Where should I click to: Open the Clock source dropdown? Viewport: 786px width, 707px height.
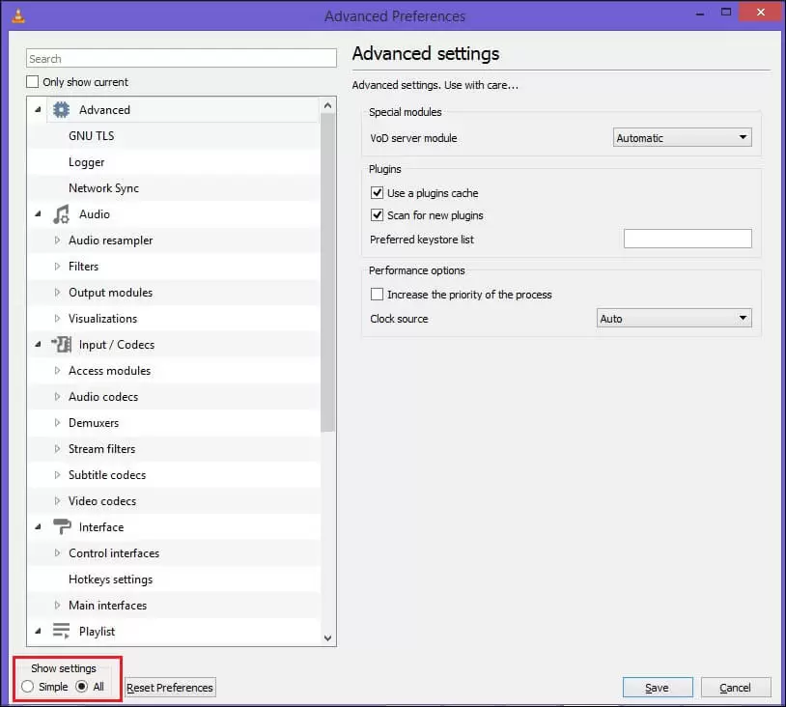click(x=674, y=318)
